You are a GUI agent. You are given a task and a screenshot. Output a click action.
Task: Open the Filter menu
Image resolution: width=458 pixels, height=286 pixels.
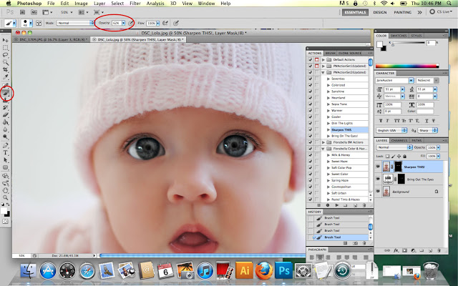(x=135, y=4)
